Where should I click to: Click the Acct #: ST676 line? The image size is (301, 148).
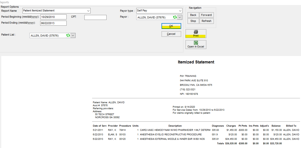click(100, 105)
